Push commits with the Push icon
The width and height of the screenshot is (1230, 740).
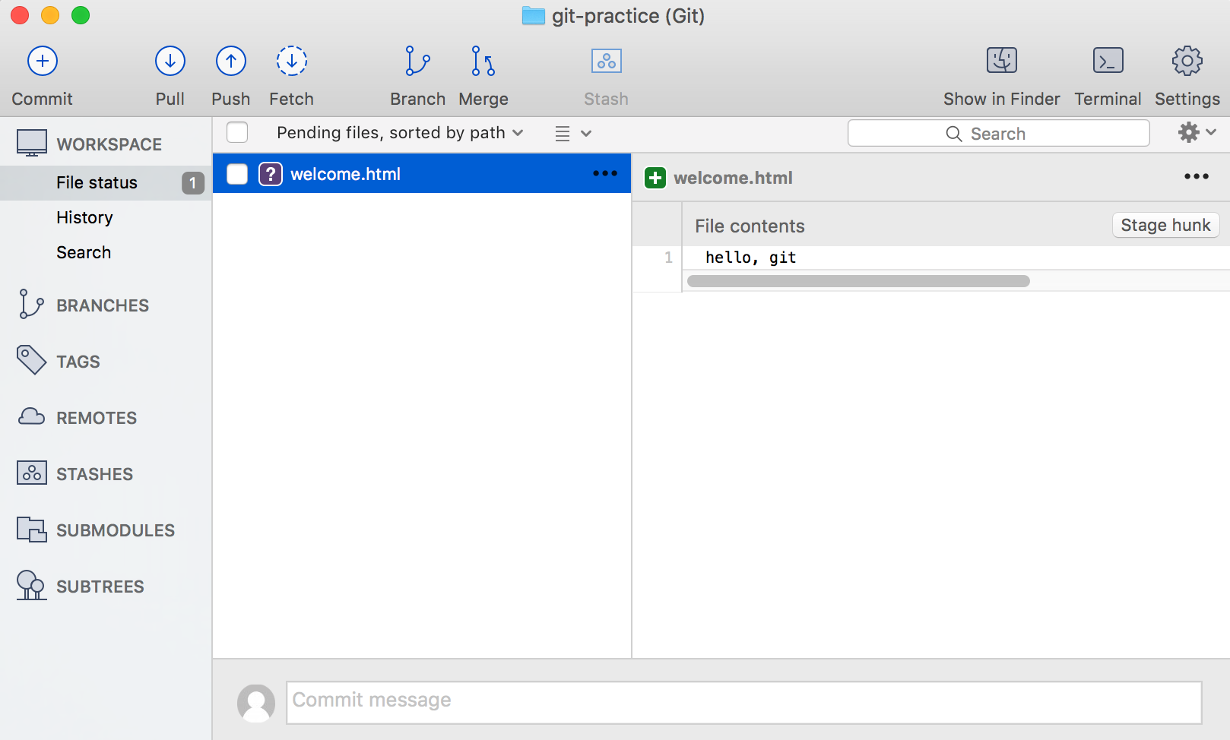231,62
